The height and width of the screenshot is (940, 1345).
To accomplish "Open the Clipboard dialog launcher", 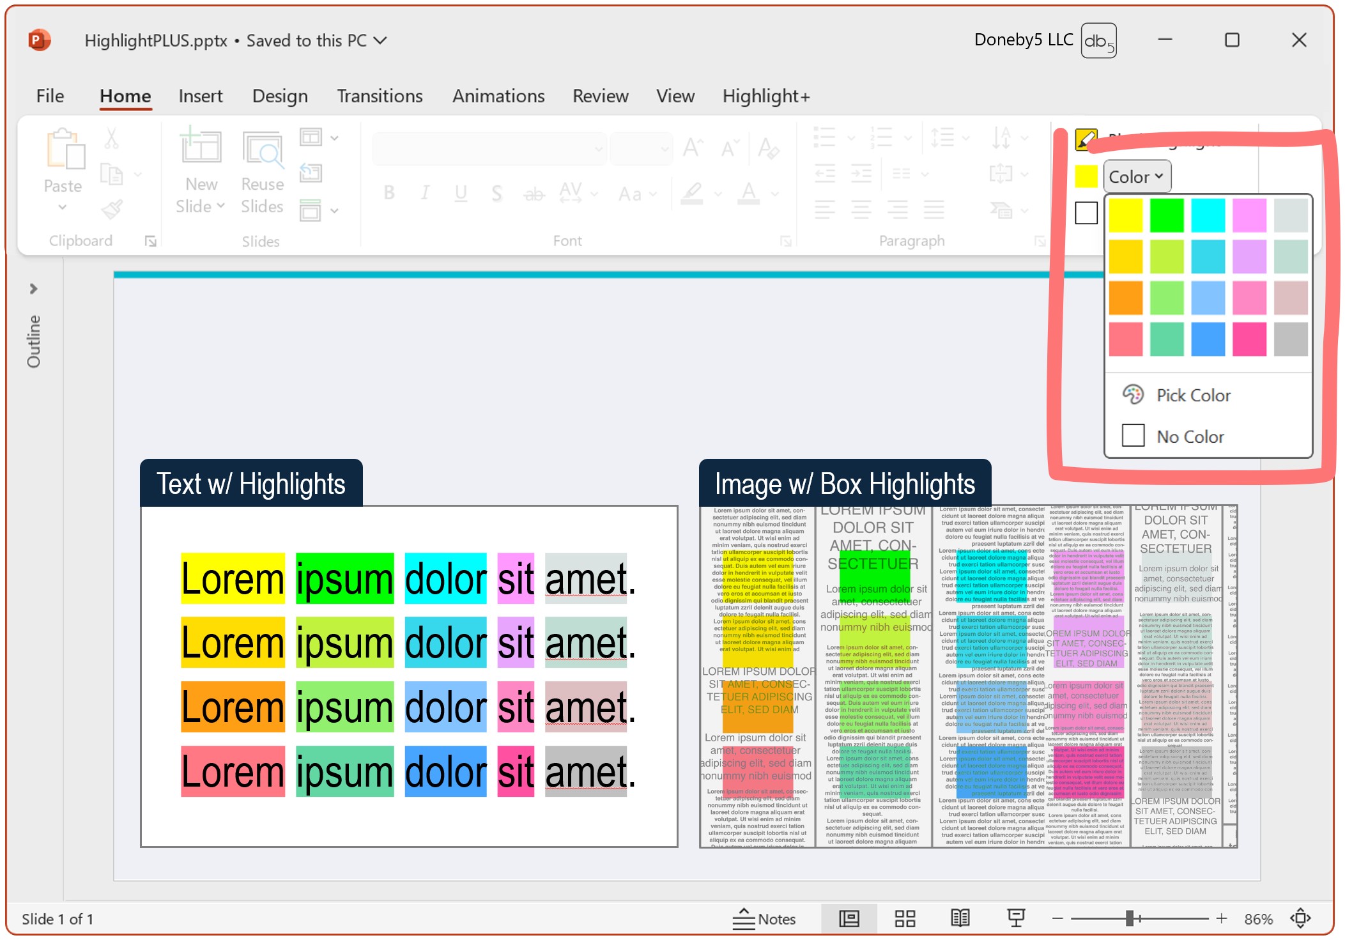I will click(150, 241).
